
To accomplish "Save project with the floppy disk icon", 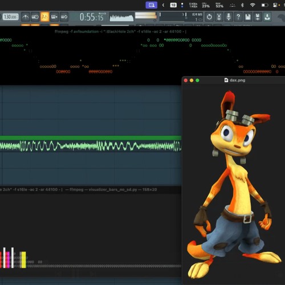I will click(x=248, y=17).
